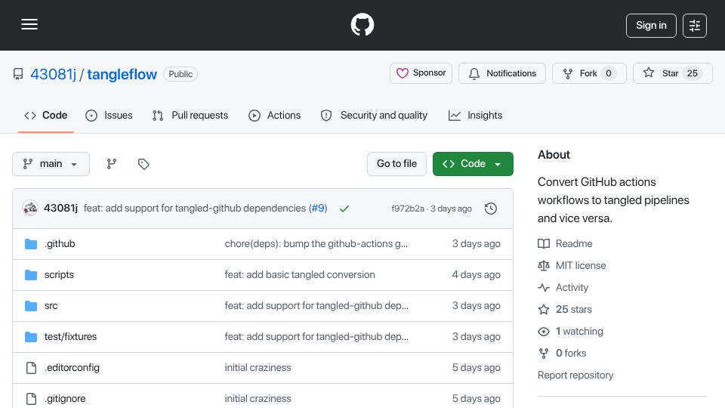Open the hamburger navigation menu
The height and width of the screenshot is (408, 725).
click(x=29, y=25)
